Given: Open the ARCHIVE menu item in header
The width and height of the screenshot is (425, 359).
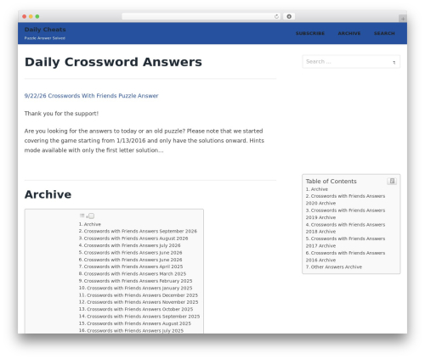Looking at the screenshot, I should (x=349, y=33).
